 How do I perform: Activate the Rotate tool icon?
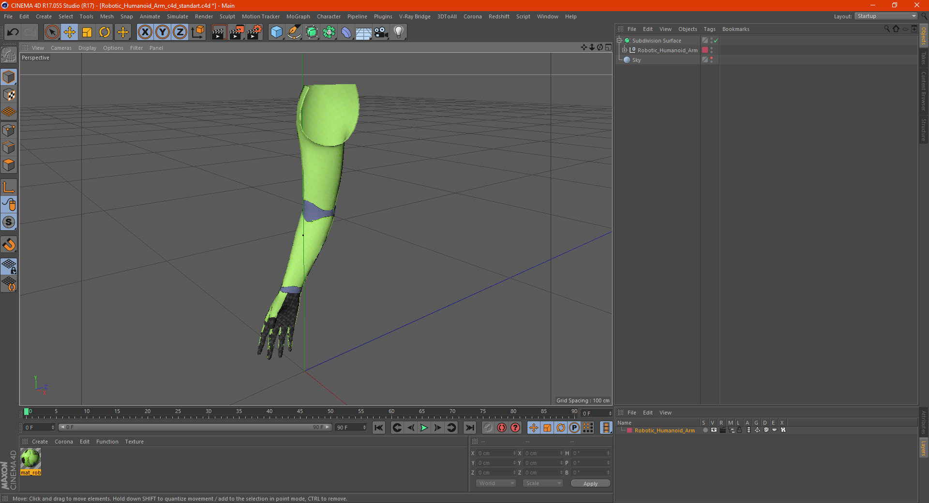105,32
